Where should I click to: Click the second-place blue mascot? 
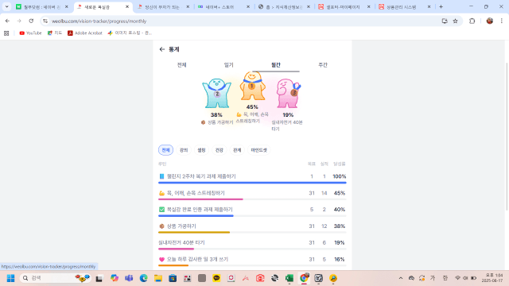click(216, 94)
